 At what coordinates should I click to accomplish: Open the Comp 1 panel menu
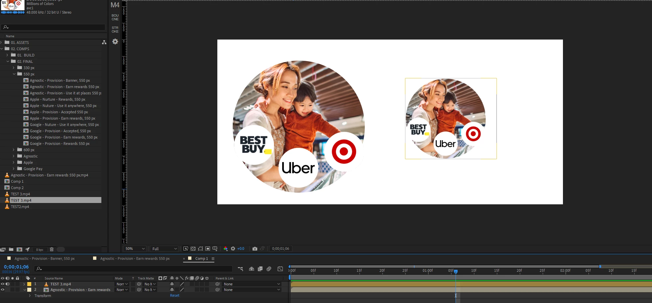tap(213, 259)
